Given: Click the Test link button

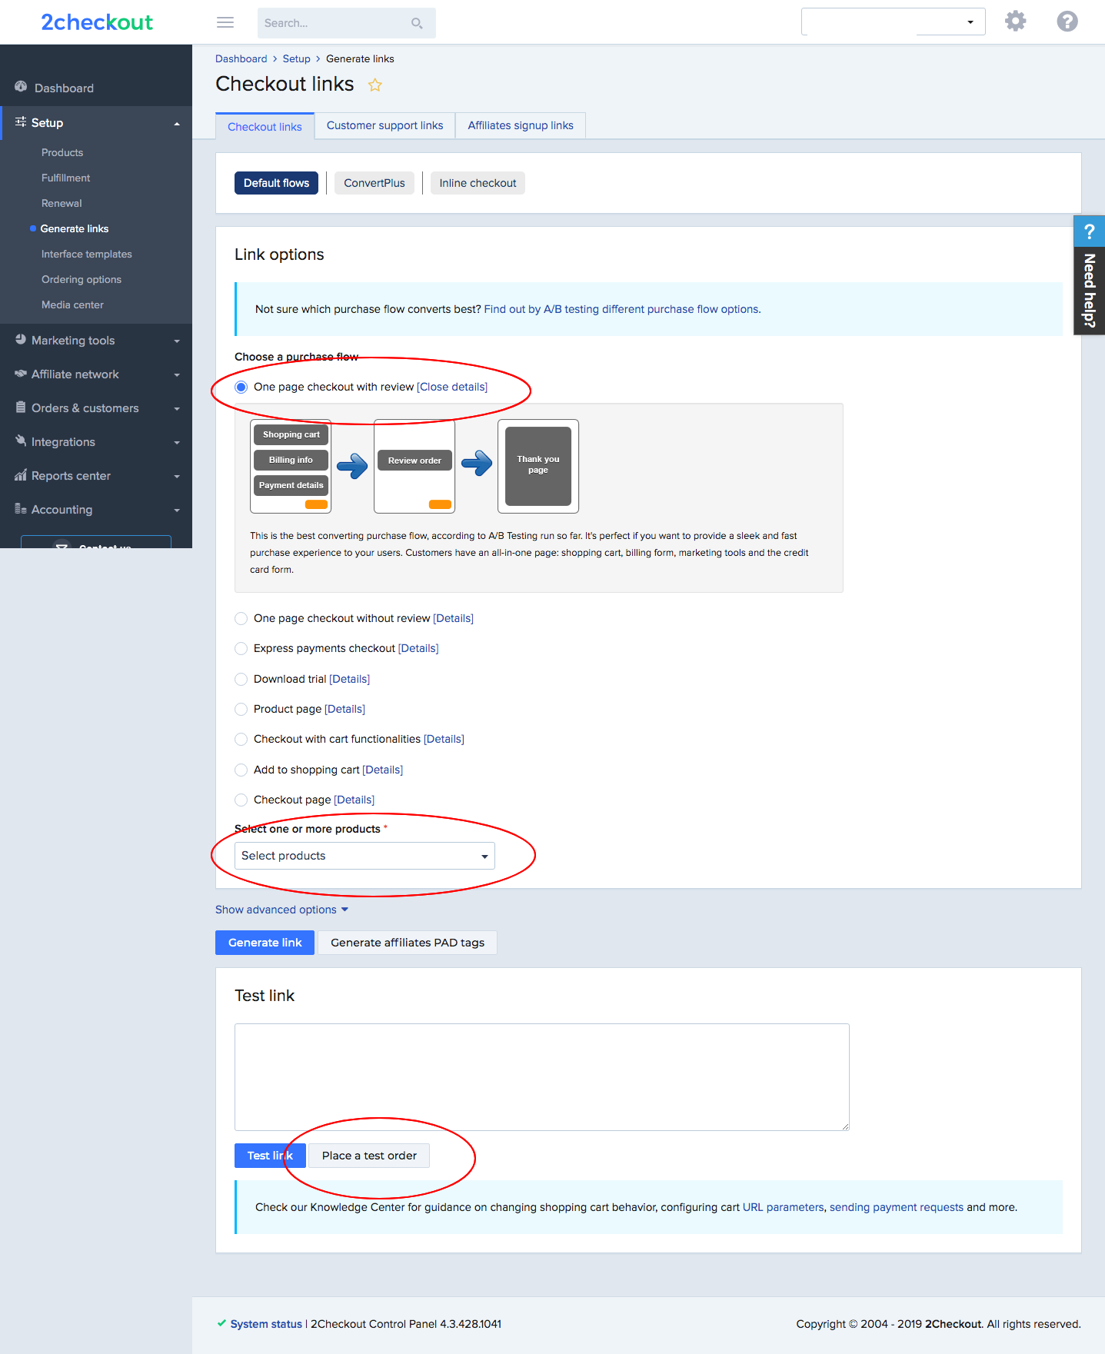Looking at the screenshot, I should 270,1156.
